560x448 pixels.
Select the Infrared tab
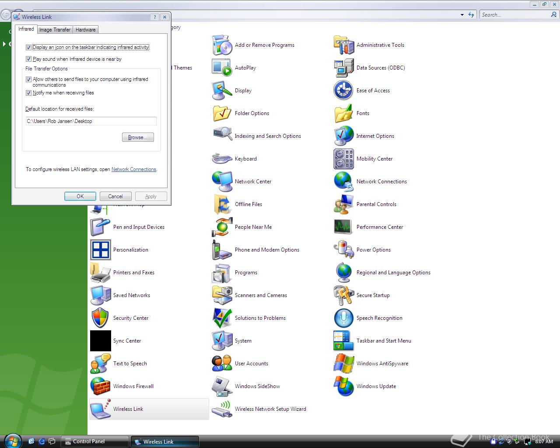tap(26, 29)
